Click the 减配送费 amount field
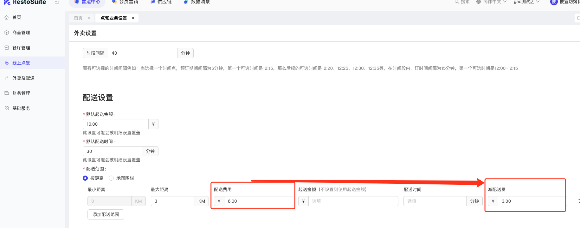Viewport: 580px width, 228px height. pyautogui.click(x=532, y=201)
